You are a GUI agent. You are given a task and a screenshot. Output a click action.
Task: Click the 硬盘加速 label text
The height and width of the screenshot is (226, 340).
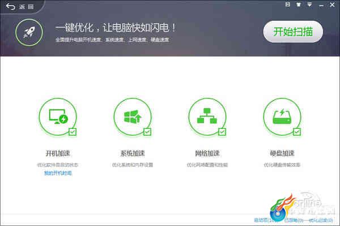[x=282, y=153]
